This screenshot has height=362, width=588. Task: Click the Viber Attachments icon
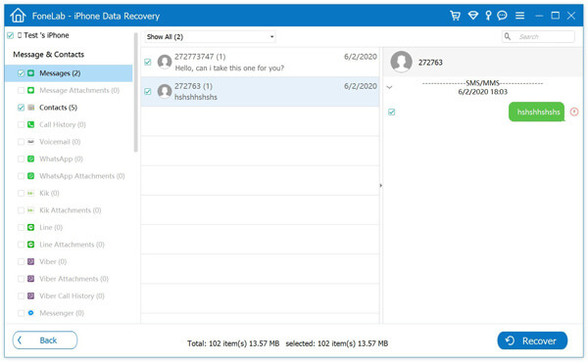[30, 279]
